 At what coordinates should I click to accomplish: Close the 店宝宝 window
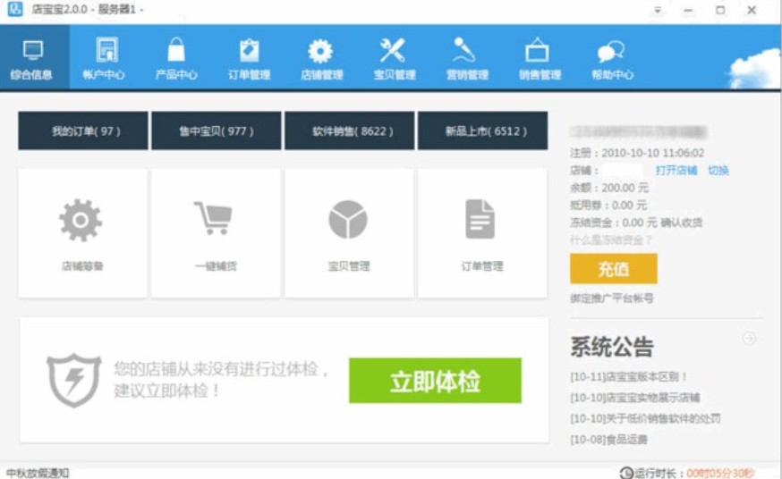click(752, 10)
